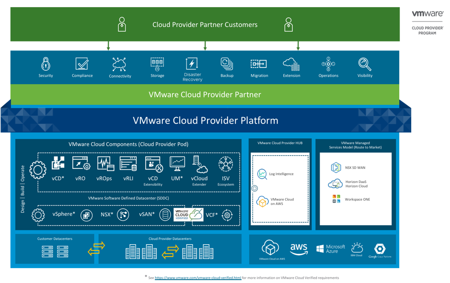Click 'VMware Cloud Provider HUB' title
Screen dimensions: 450x283
click(x=280, y=143)
